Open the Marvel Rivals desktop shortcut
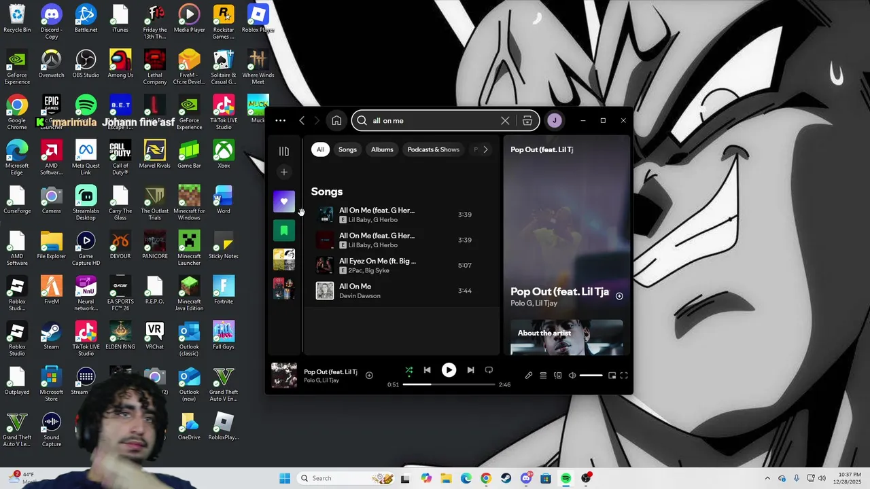870x489 pixels. click(155, 154)
